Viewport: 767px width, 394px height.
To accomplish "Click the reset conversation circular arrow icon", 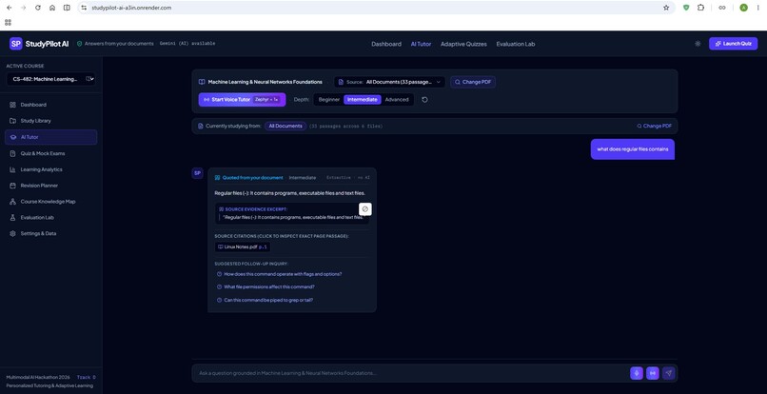I will (424, 99).
